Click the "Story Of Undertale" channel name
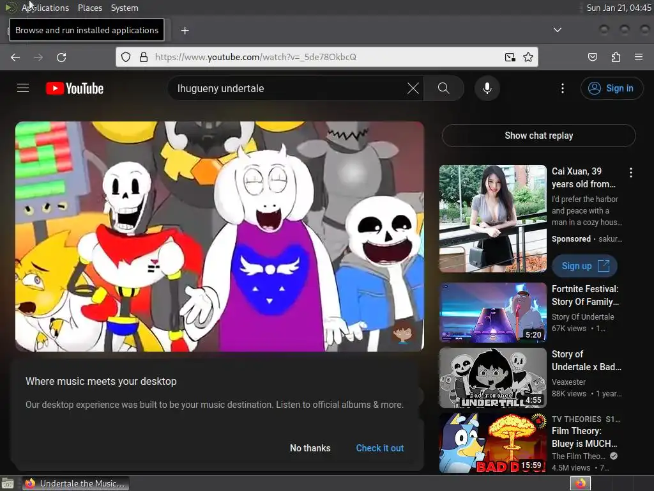The height and width of the screenshot is (491, 654). pyautogui.click(x=582, y=317)
